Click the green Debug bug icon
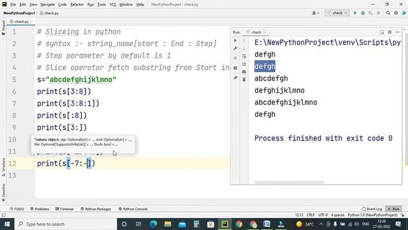The width and height of the screenshot is (408, 230). (363, 13)
